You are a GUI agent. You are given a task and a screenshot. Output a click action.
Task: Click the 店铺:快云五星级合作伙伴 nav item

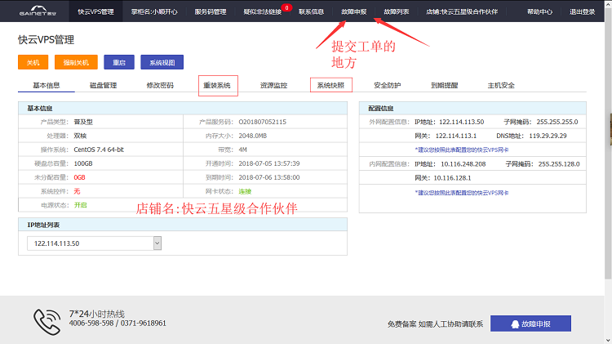462,11
